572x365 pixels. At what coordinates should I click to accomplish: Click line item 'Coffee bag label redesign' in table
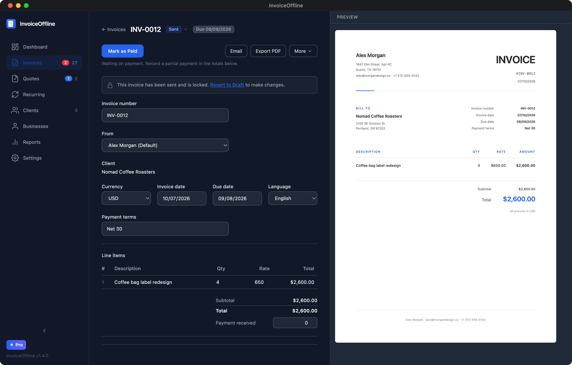[143, 282]
